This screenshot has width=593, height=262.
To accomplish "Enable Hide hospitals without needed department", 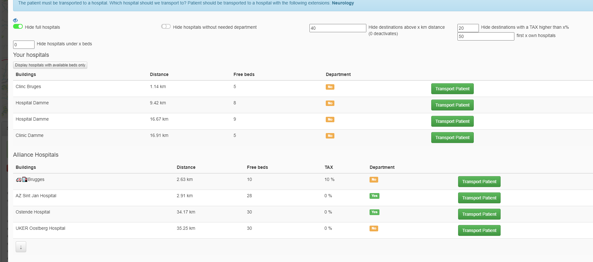I will click(166, 26).
